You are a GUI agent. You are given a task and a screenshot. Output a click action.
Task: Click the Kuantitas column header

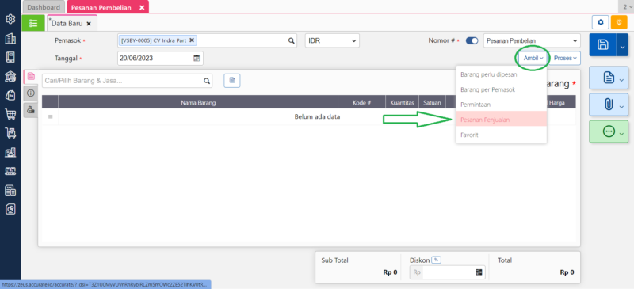coord(403,103)
